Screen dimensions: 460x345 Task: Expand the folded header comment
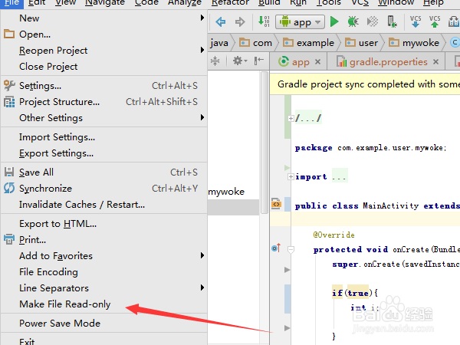click(x=291, y=119)
